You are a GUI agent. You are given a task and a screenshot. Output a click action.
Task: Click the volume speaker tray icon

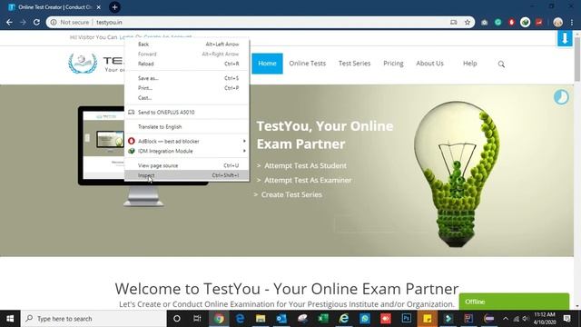[x=525, y=319]
